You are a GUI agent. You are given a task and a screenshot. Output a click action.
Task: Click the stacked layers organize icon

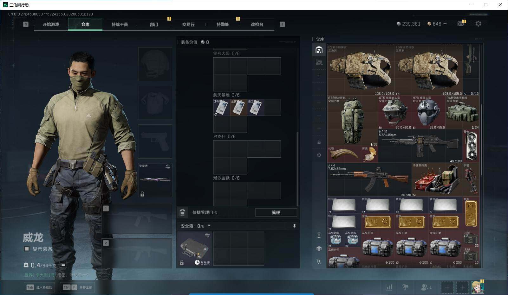[x=319, y=248]
